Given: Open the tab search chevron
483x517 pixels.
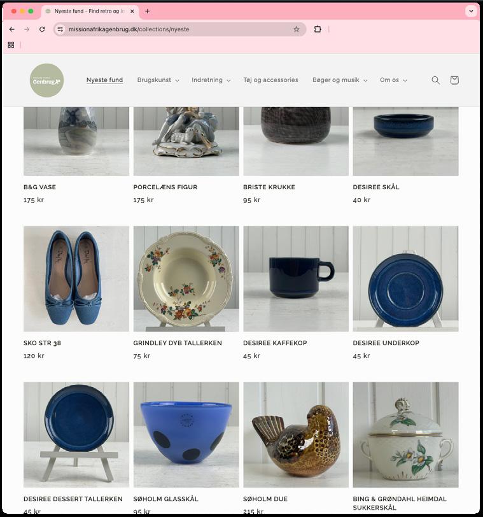Looking at the screenshot, I should (x=471, y=11).
